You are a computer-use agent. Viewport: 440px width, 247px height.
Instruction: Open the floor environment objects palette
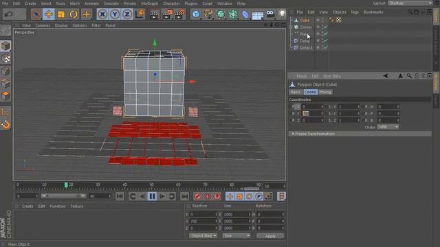(258, 14)
